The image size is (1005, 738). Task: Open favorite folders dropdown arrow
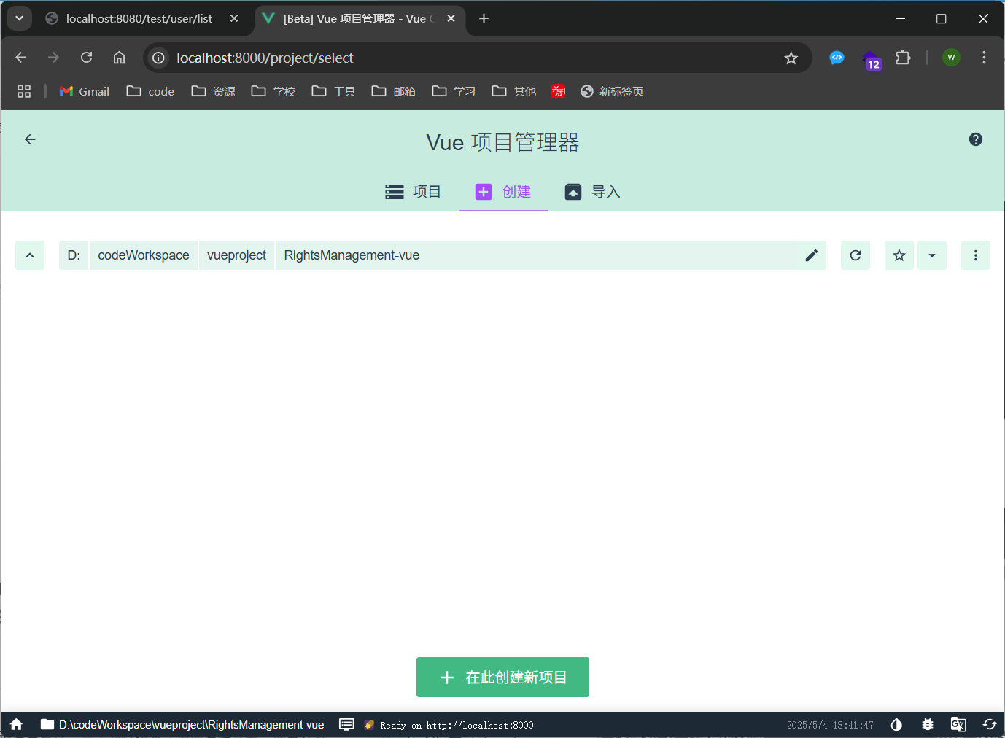pyautogui.click(x=932, y=255)
